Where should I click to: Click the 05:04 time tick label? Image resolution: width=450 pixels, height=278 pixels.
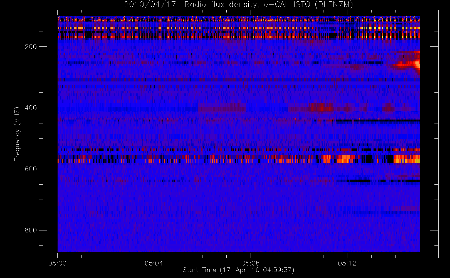tap(154, 263)
